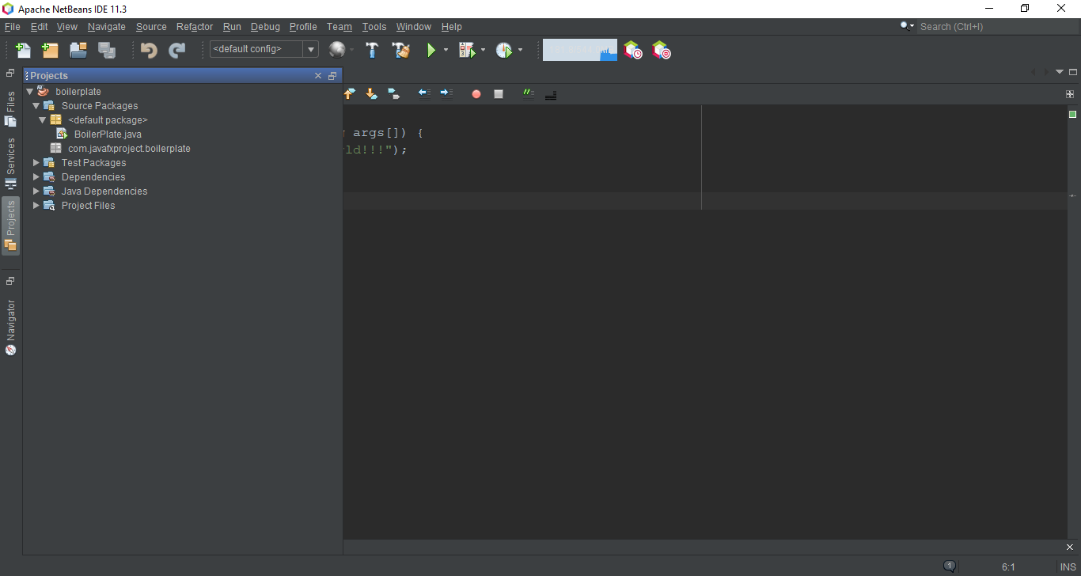Screen dimensions: 1081x576
Task: Open the browser globe dropdown arrow
Action: 352,50
